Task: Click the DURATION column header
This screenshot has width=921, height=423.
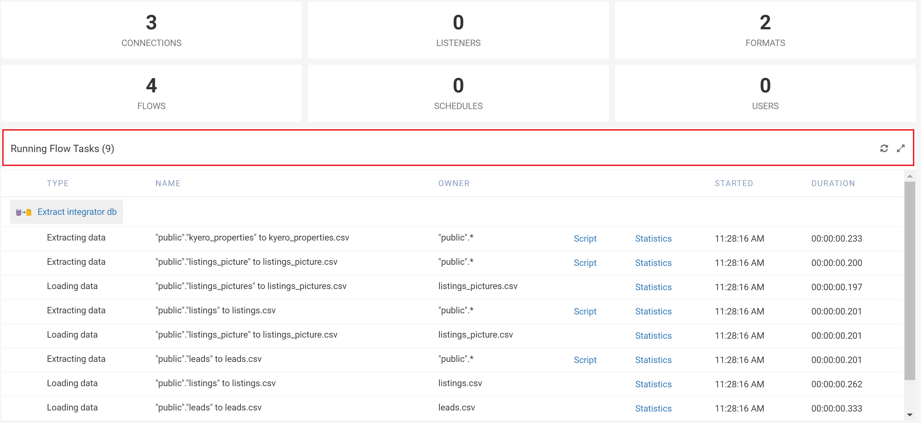Action: [833, 183]
